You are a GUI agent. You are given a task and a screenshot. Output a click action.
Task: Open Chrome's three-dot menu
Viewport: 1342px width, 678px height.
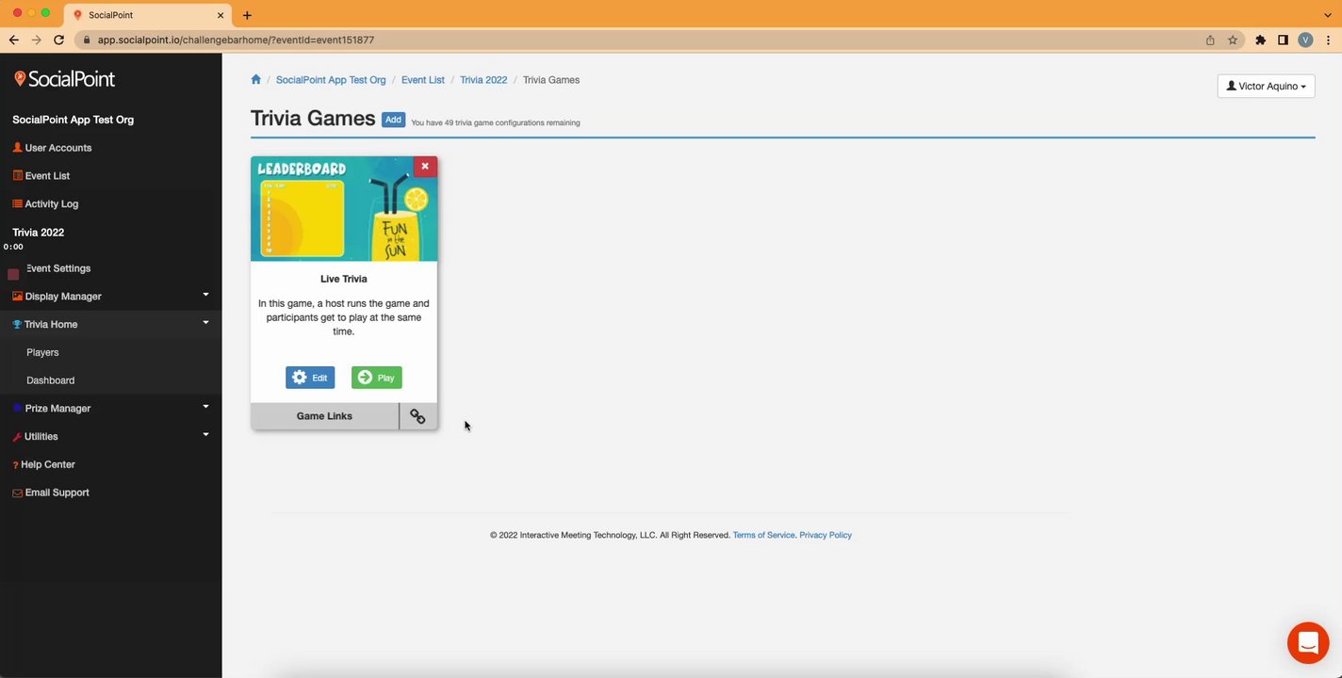[x=1328, y=40]
